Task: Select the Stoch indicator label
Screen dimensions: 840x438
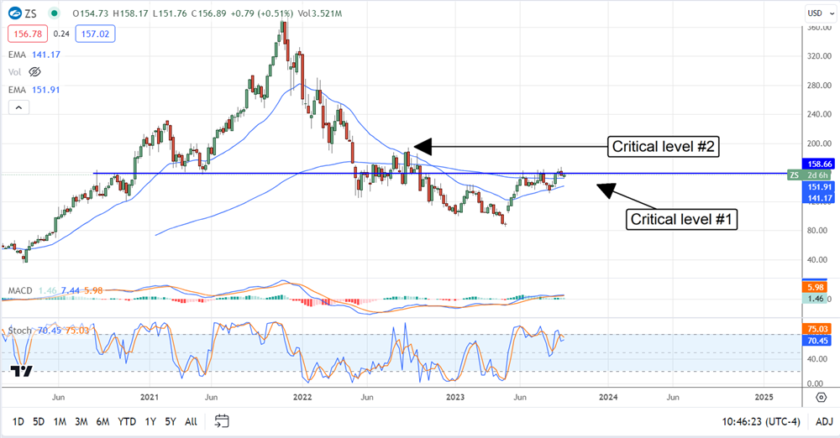Action: pos(20,331)
